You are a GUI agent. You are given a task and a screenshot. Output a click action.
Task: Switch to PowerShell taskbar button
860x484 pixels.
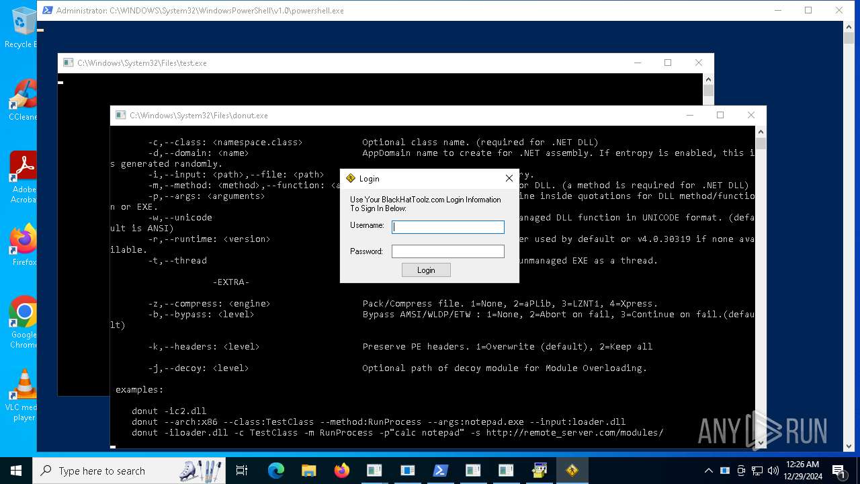click(x=440, y=471)
